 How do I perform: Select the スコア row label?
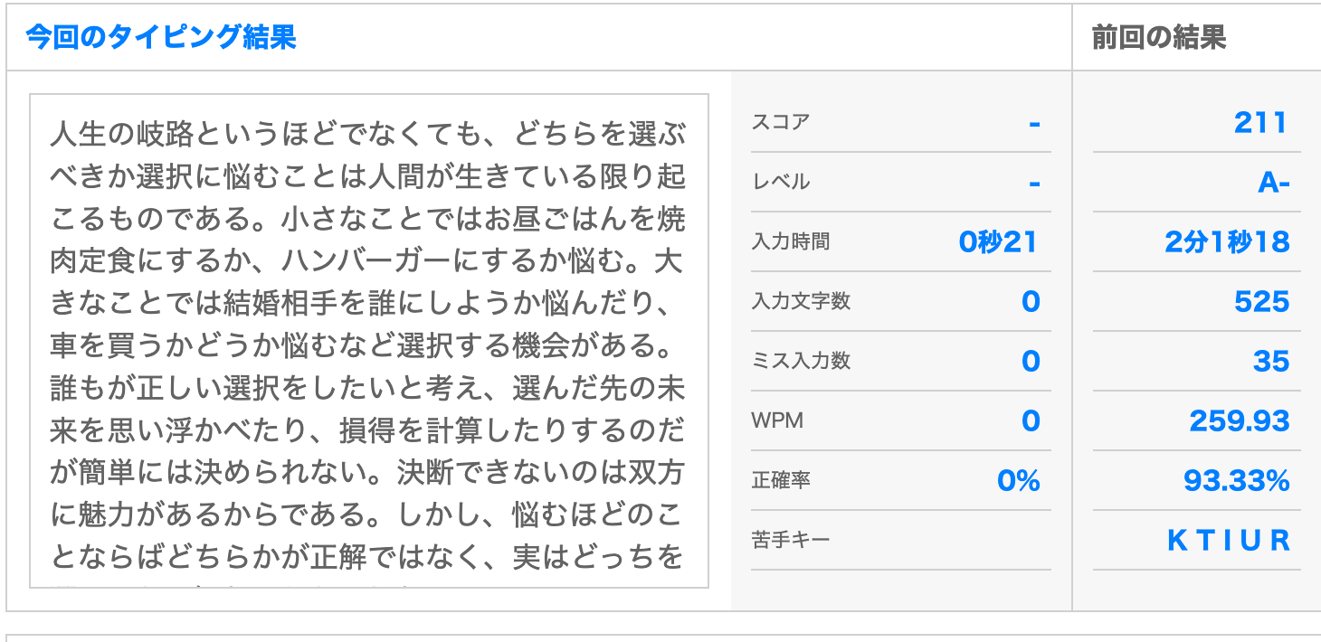[781, 122]
